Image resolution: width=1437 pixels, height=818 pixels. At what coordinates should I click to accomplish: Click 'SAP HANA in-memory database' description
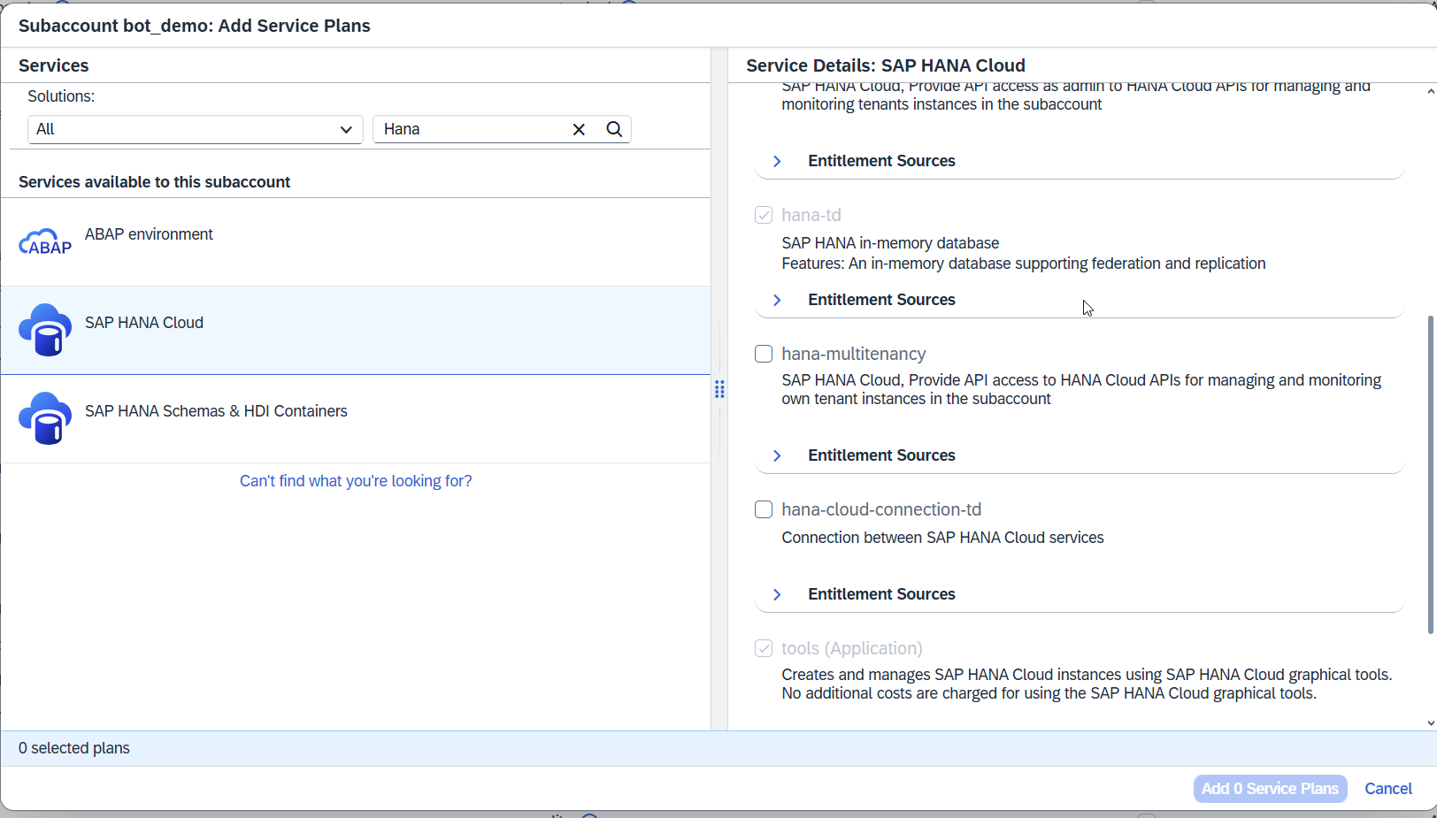tap(890, 243)
